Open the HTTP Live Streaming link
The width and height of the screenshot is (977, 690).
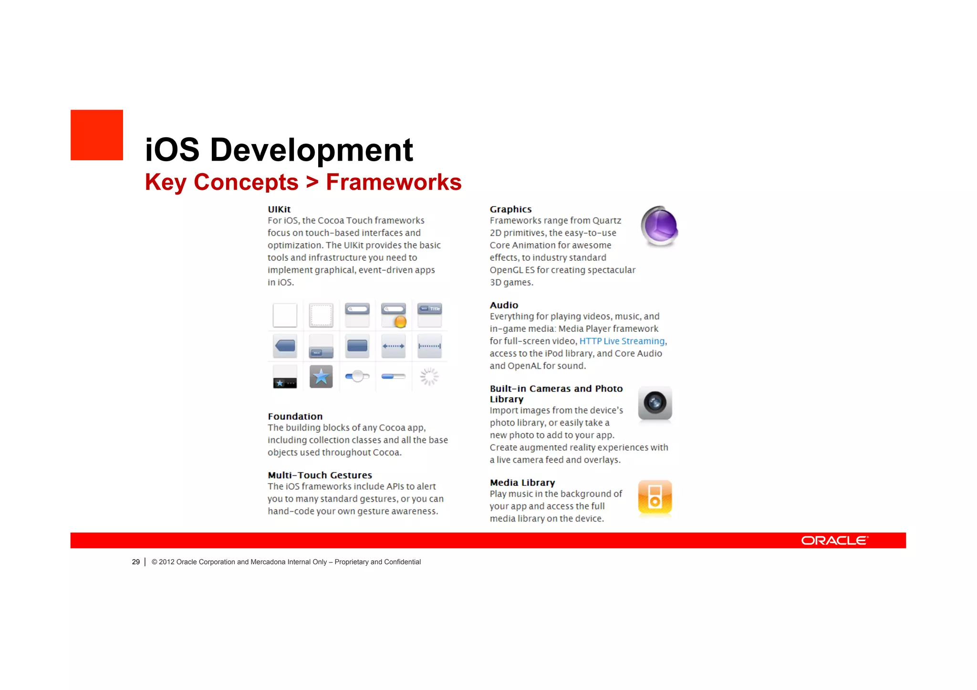622,341
